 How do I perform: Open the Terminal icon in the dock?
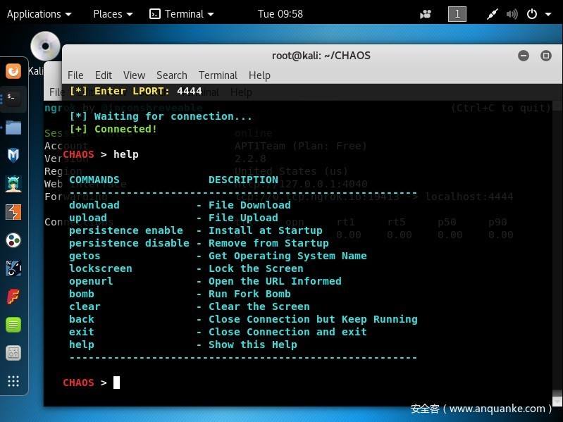click(13, 99)
